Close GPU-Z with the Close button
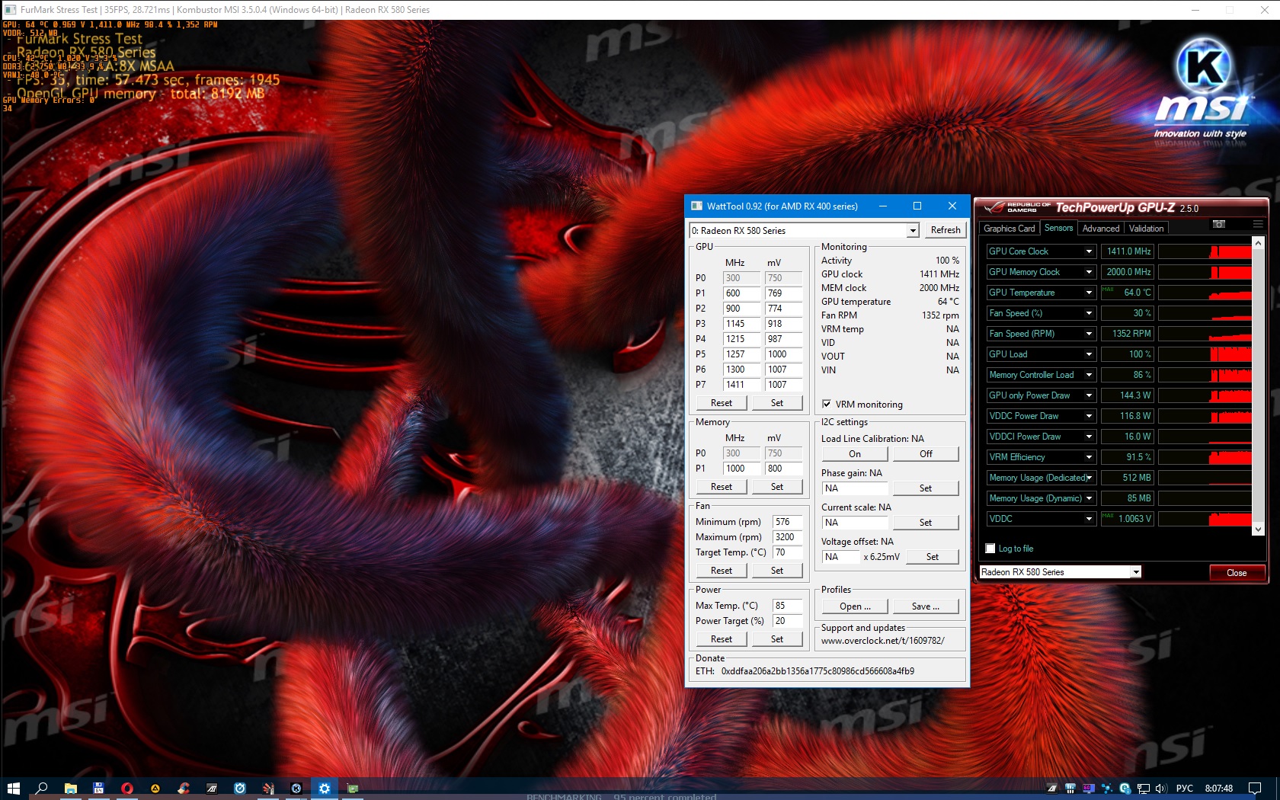Image resolution: width=1280 pixels, height=800 pixels. tap(1237, 573)
